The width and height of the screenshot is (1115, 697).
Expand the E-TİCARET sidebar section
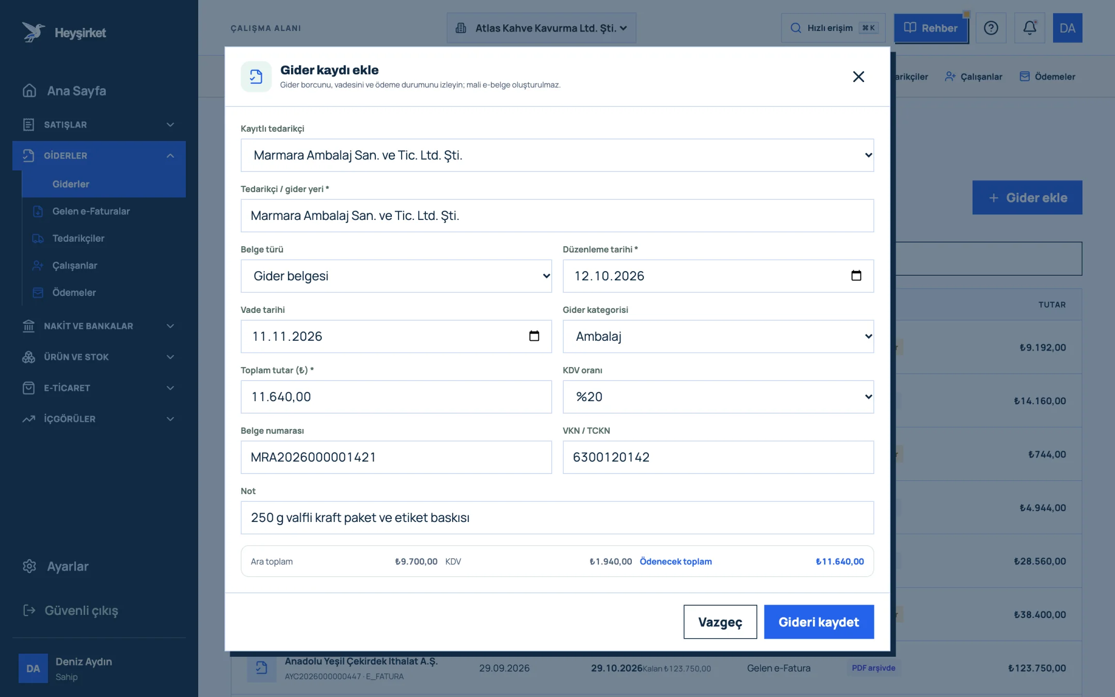coord(99,388)
